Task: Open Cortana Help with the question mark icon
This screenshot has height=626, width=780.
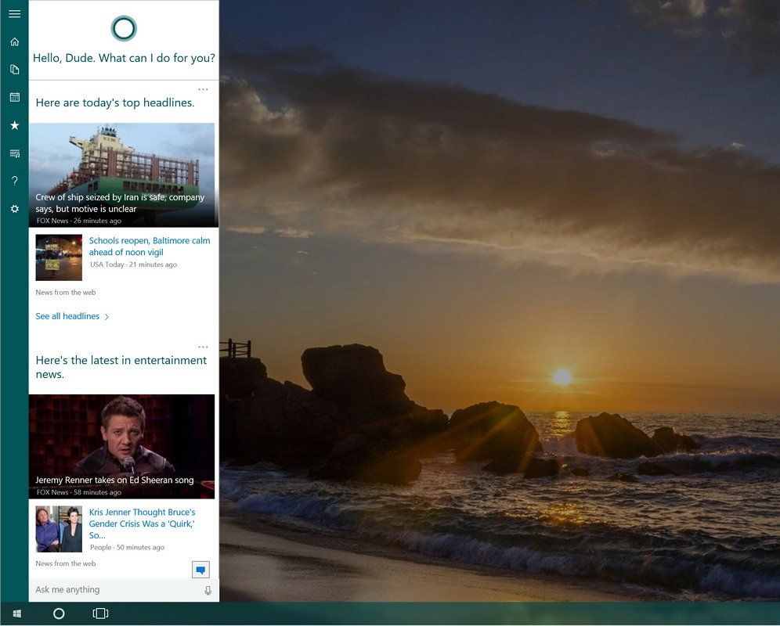Action: pos(15,181)
